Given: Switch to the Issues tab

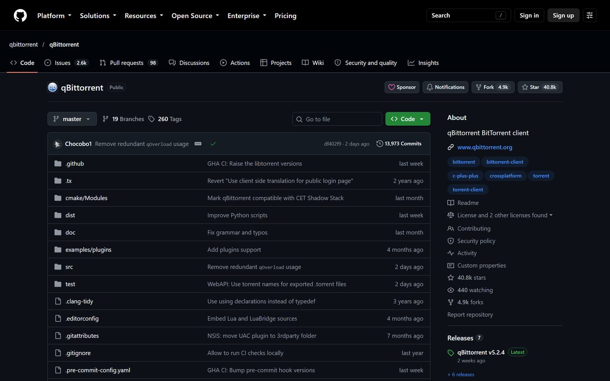Looking at the screenshot, I should 66,63.
